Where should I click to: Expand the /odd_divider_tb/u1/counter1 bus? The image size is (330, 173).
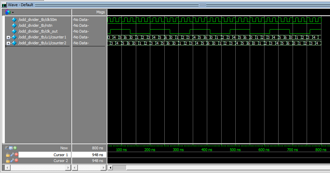point(8,37)
